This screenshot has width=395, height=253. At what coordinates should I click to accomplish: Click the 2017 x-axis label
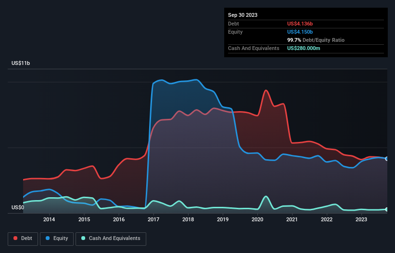click(153, 219)
